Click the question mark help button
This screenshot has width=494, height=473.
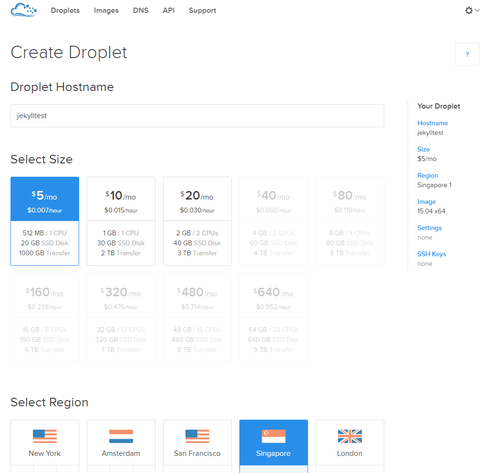coord(467,54)
